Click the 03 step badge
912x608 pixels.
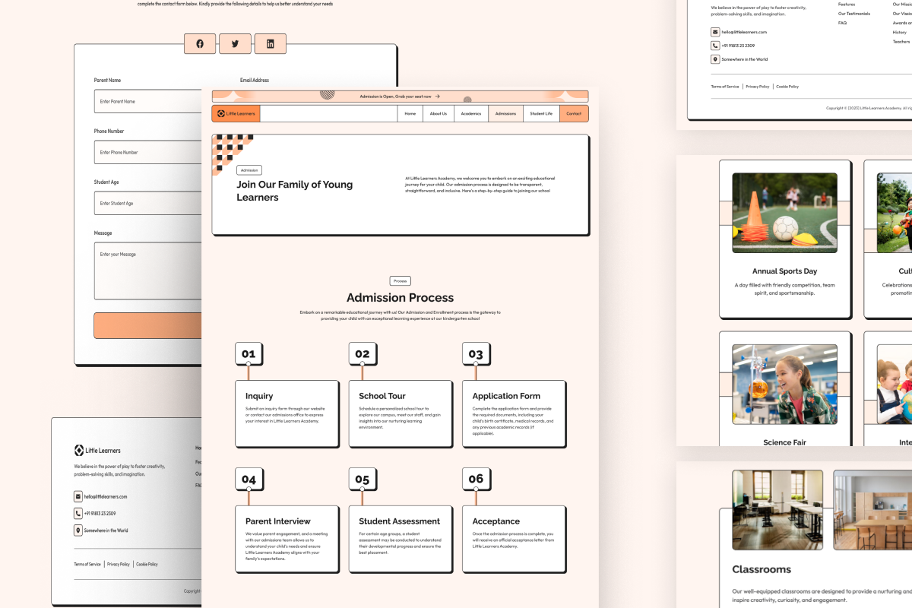476,353
